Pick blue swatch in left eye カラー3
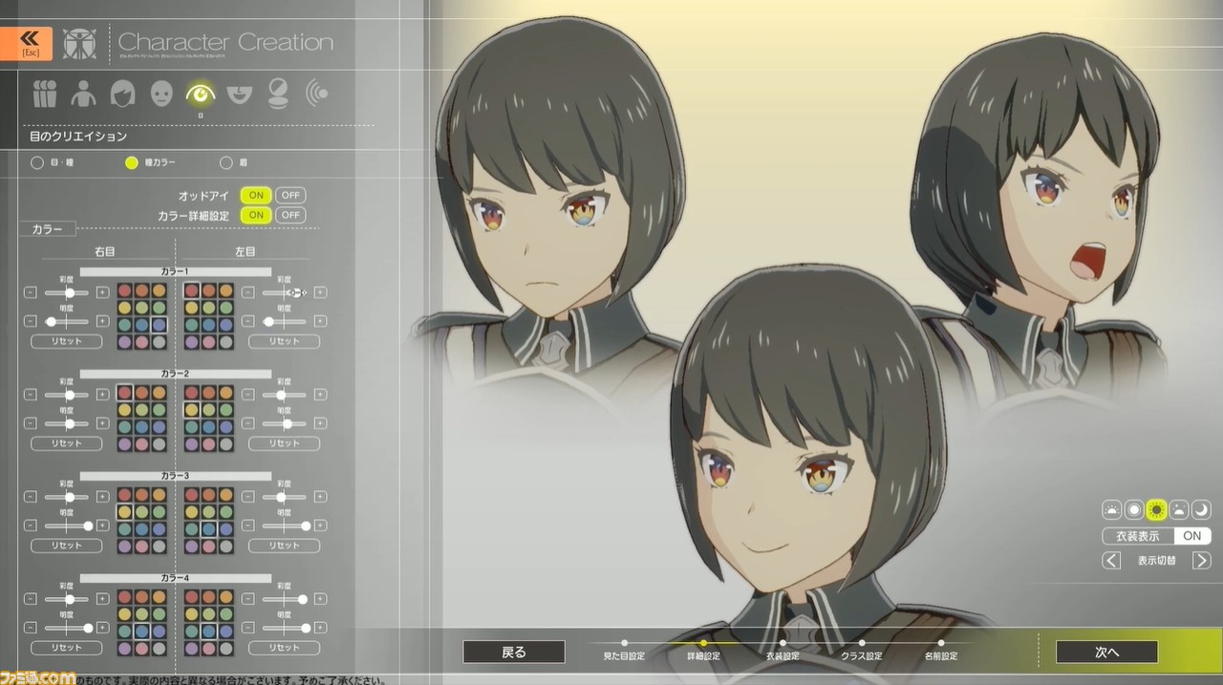Viewport: 1223px width, 685px height. [208, 529]
